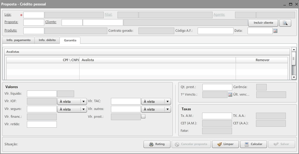Image resolution: width=299 pixels, height=154 pixels.
Task: Click the Calcular button
Action: coord(254,144)
